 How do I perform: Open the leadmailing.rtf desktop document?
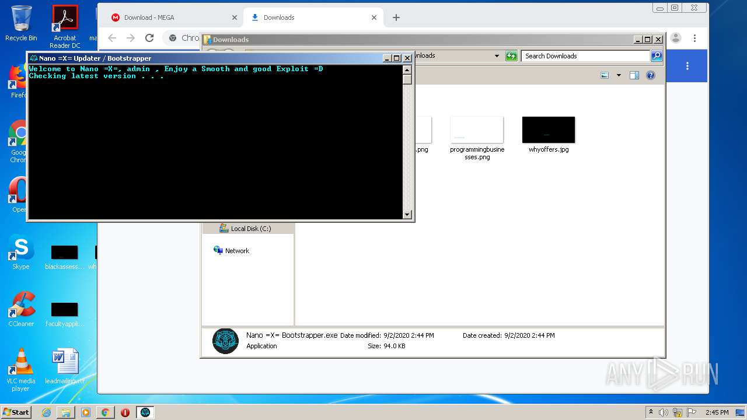(x=65, y=366)
